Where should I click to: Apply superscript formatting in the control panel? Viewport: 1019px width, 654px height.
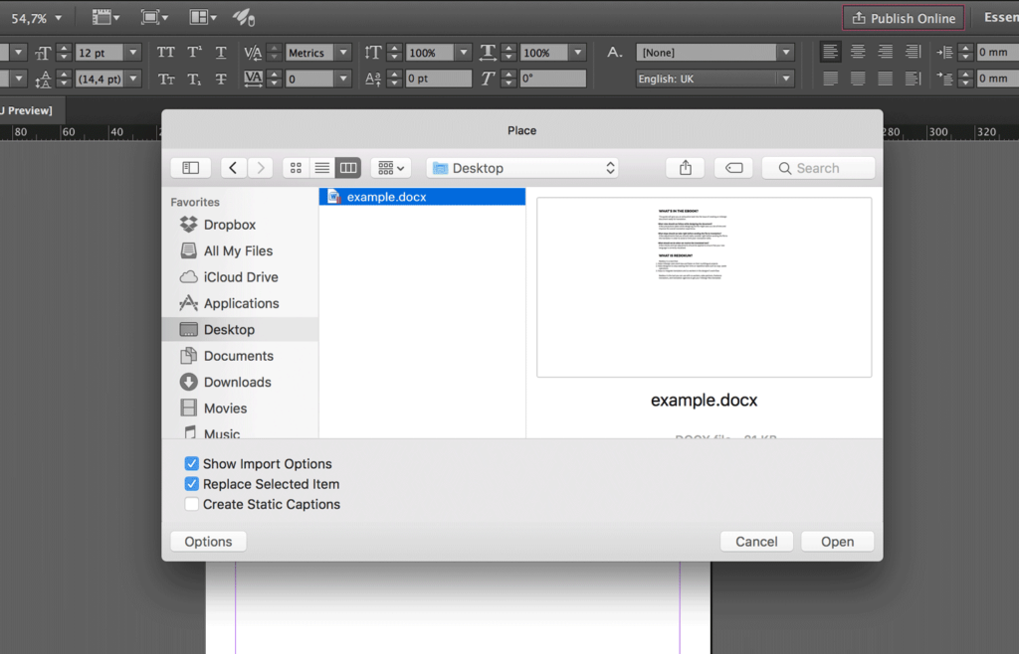coord(194,52)
